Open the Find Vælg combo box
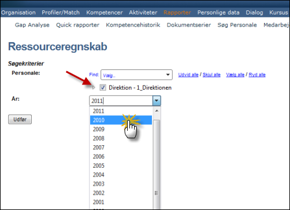Viewport: 290px width, 210px height. (136, 75)
